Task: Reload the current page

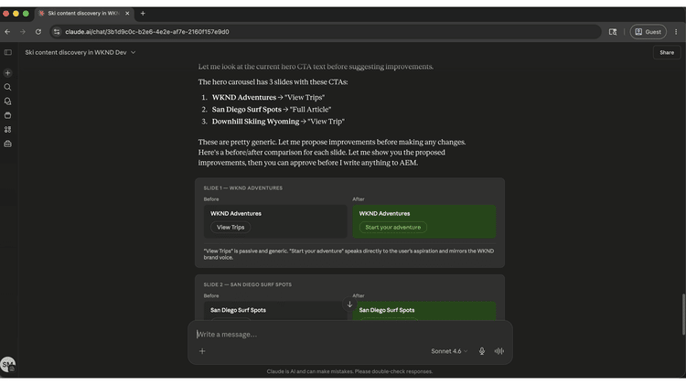Action: coord(38,31)
